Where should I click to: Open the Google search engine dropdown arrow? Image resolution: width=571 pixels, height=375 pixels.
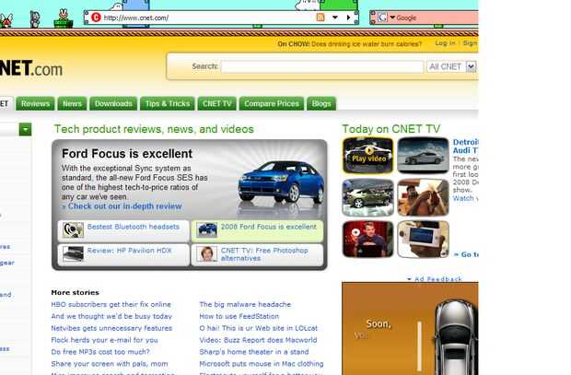pos(392,18)
